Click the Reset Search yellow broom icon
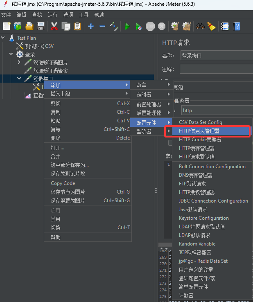The height and width of the screenshot is (302, 253). (211, 26)
